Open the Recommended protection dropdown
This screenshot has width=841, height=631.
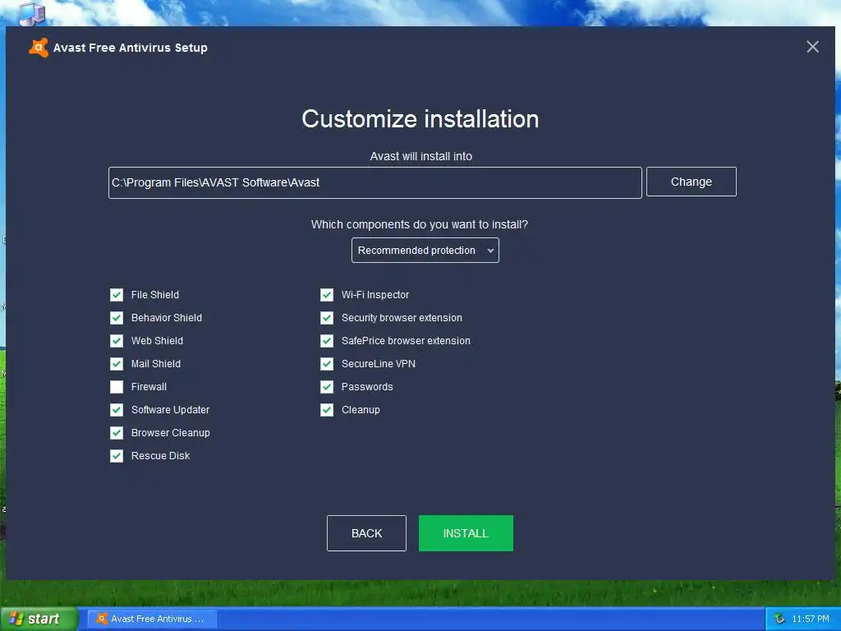[425, 250]
